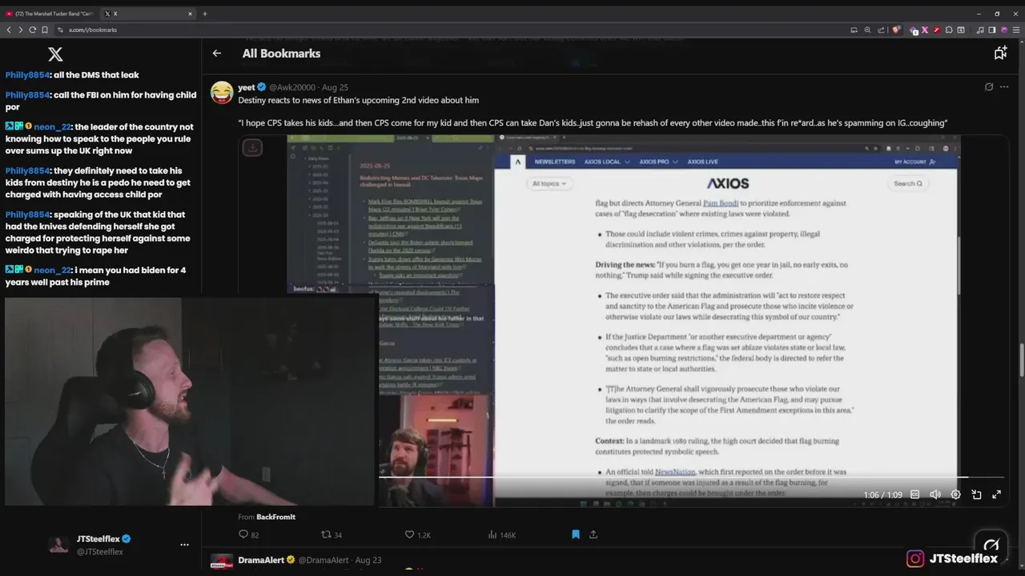This screenshot has width=1025, height=576.
Task: Open JTSteelflex account options with the three dots
Action: coord(184,545)
